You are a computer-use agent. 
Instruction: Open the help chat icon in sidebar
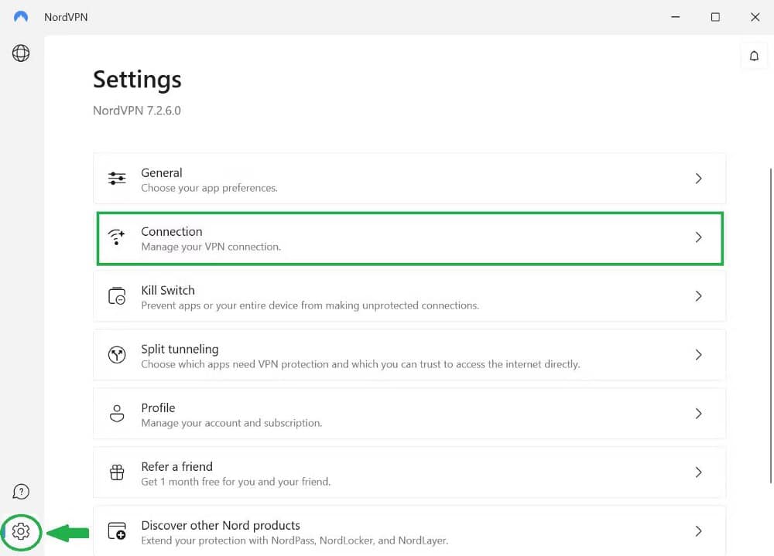click(21, 492)
